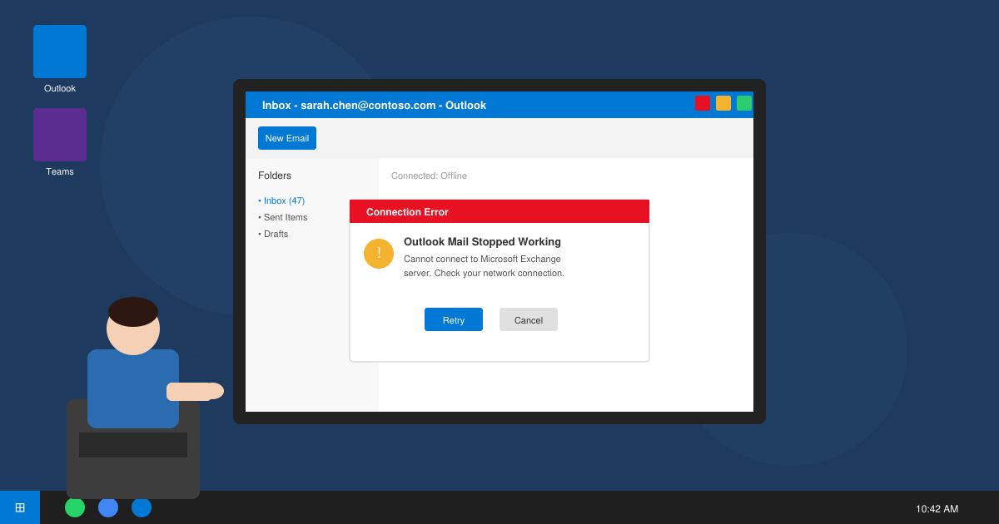Click the New Email button
999x524 pixels.
[287, 138]
